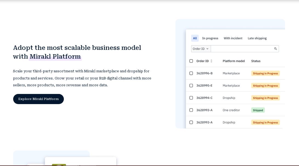Click the Explore Mirakl Platform button

click(38, 99)
